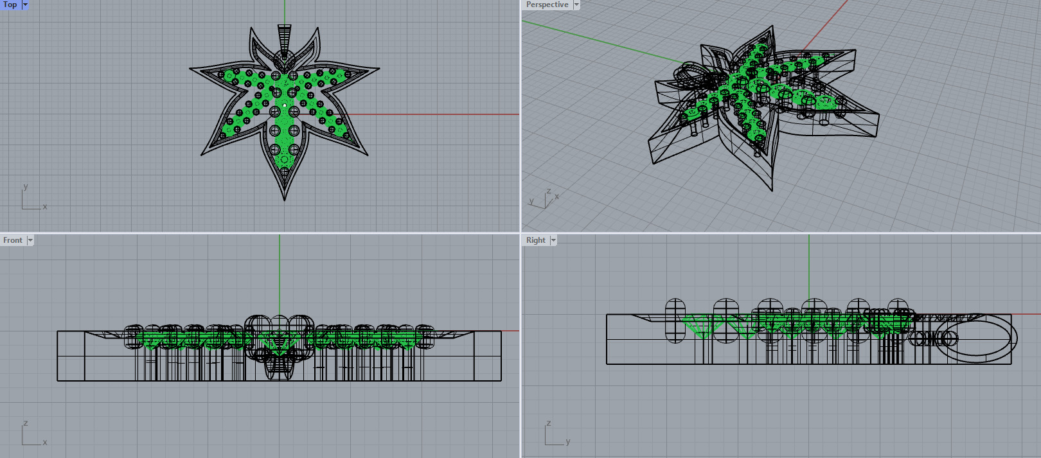Open the Top viewport dropdown arrow

coord(26,4)
